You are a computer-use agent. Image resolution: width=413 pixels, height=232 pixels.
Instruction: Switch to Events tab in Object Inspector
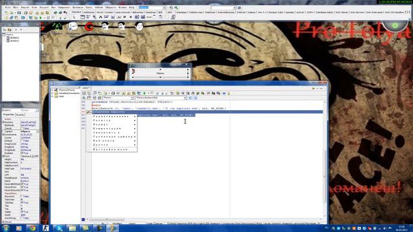[20, 115]
